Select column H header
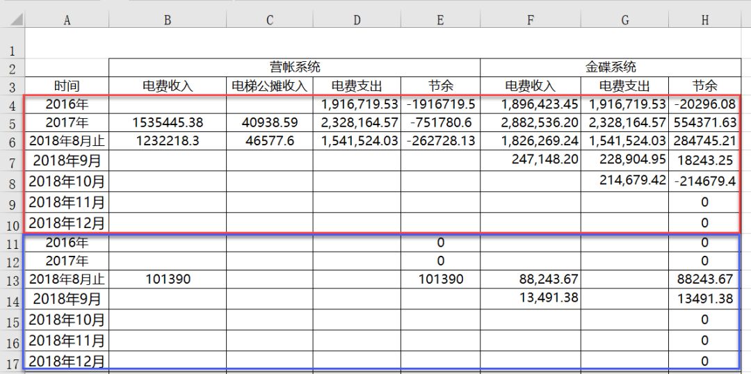751x374 pixels. coord(704,20)
